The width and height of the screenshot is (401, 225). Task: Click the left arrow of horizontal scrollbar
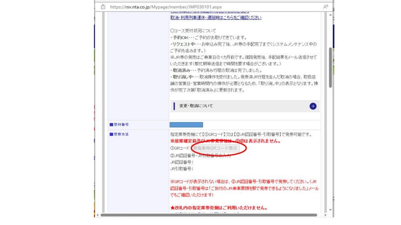pyautogui.click(x=97, y=215)
